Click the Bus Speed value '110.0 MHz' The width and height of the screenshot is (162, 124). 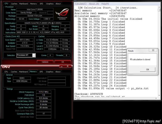(25, 46)
